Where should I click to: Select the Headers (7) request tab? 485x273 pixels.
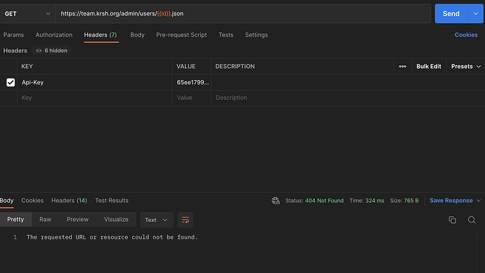pos(101,35)
